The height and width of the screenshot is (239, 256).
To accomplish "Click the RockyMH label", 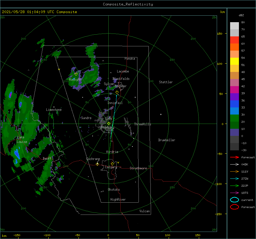I will coord(75,80).
